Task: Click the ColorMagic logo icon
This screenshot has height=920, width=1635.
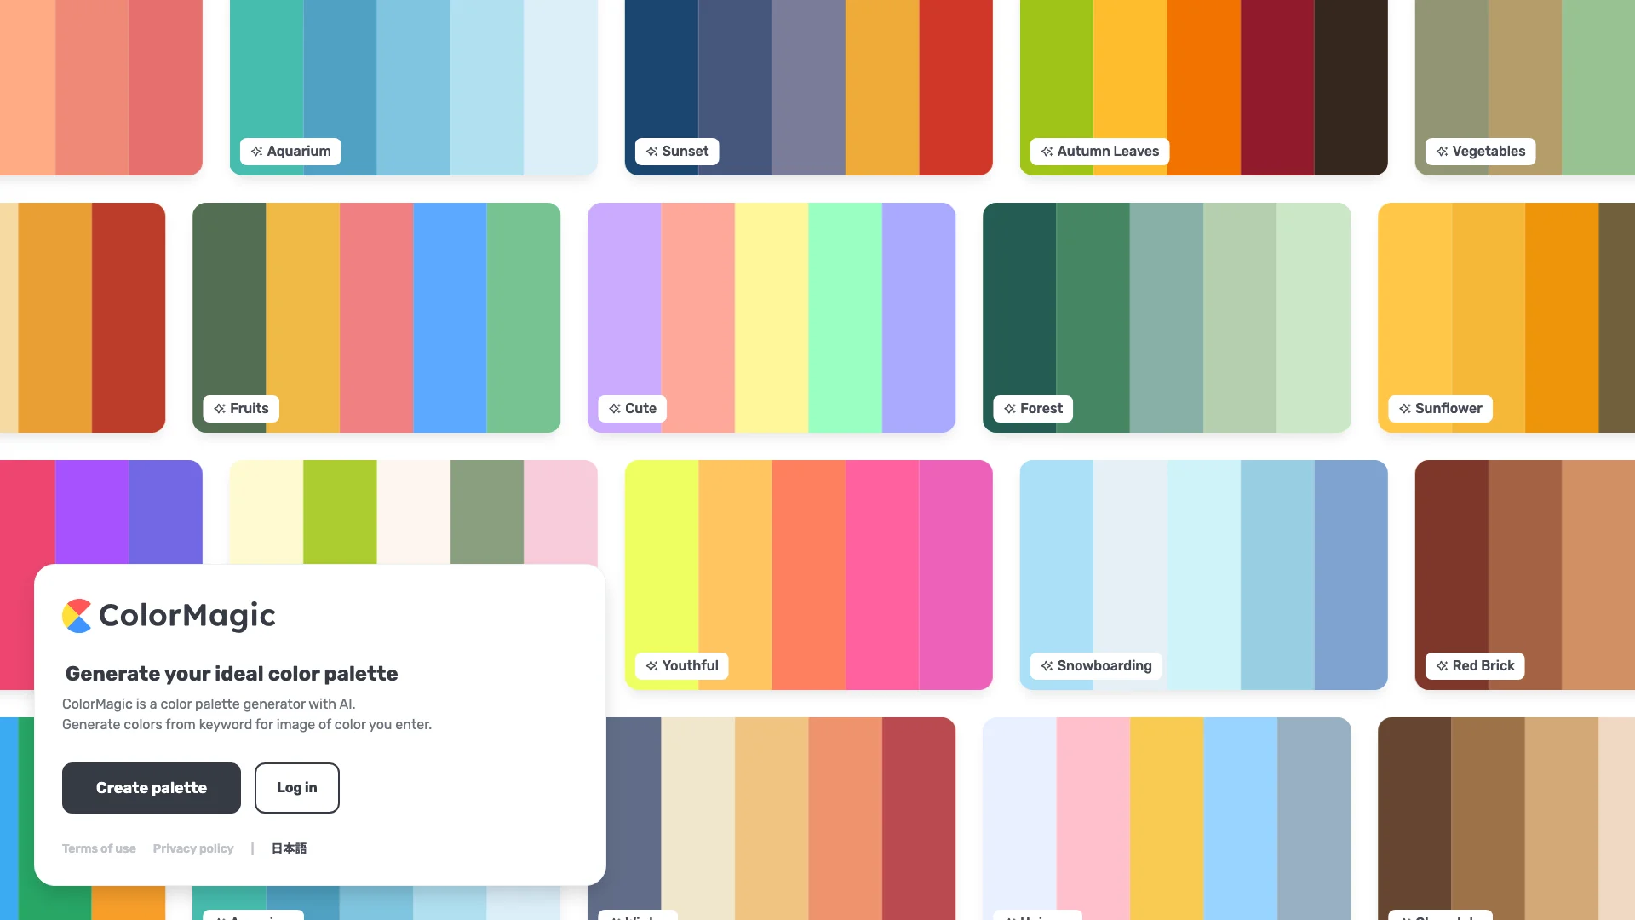Action: pyautogui.click(x=75, y=614)
